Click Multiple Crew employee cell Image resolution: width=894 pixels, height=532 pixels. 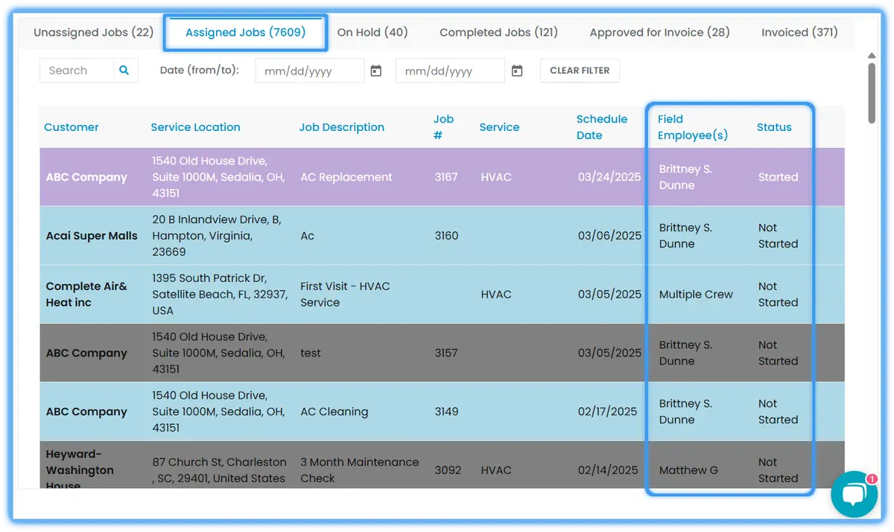click(696, 295)
